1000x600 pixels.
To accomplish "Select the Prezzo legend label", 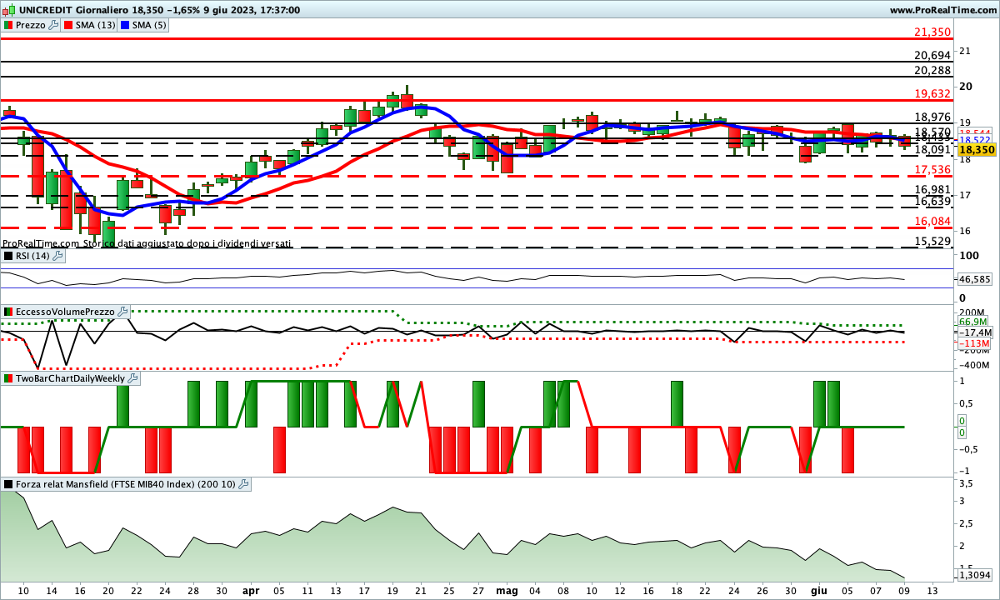I will (x=31, y=25).
